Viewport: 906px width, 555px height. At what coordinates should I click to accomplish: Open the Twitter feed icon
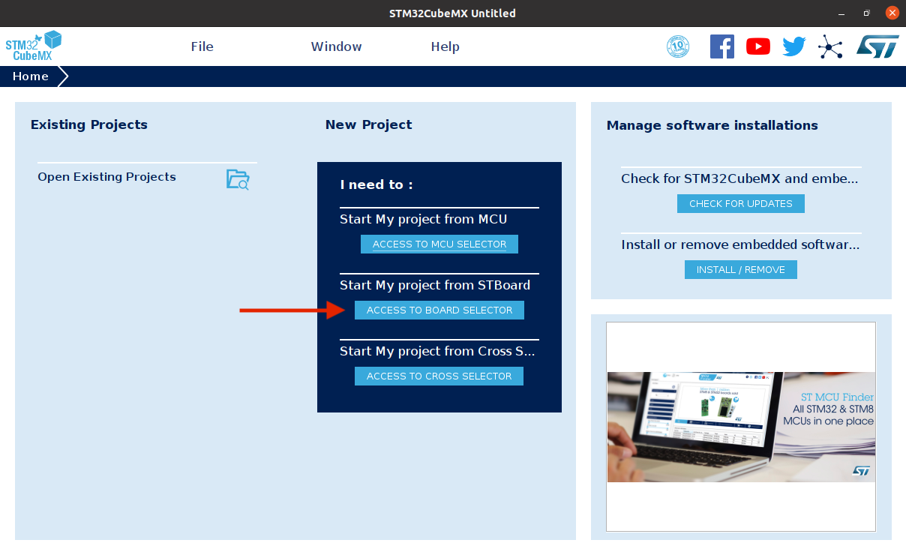pyautogui.click(x=793, y=46)
